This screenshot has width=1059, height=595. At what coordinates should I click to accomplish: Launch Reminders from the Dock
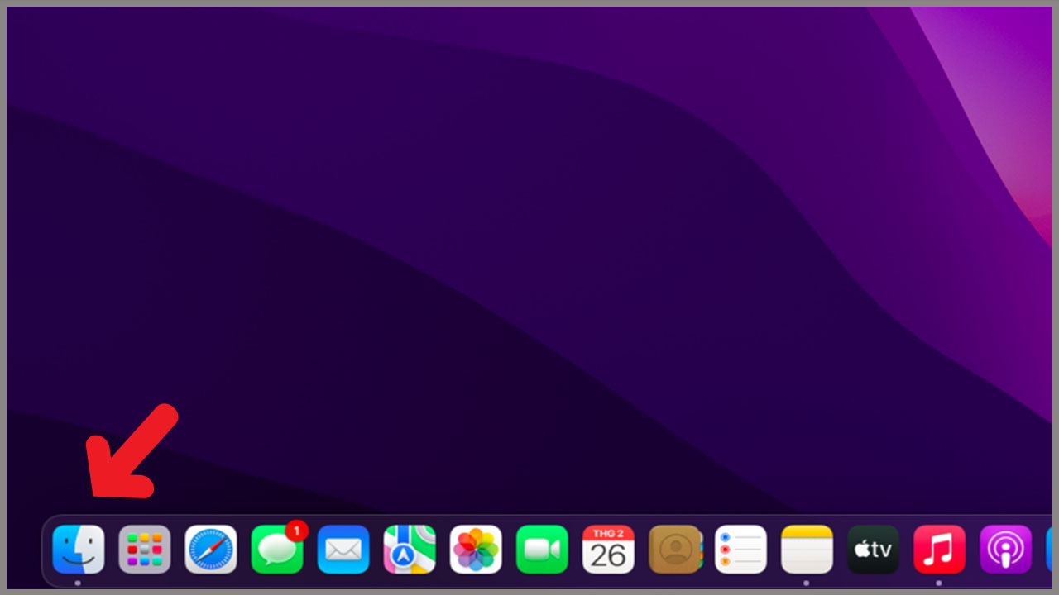pos(740,550)
